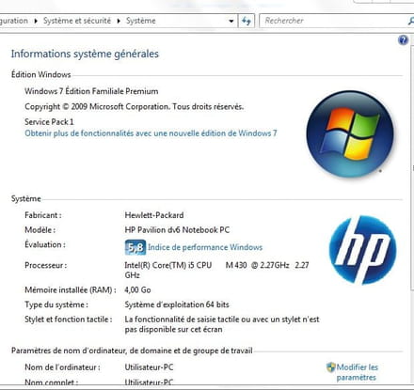Viewport: 414px width, 390px height.
Task: Open the blue help question mark icon
Action: tap(403, 40)
